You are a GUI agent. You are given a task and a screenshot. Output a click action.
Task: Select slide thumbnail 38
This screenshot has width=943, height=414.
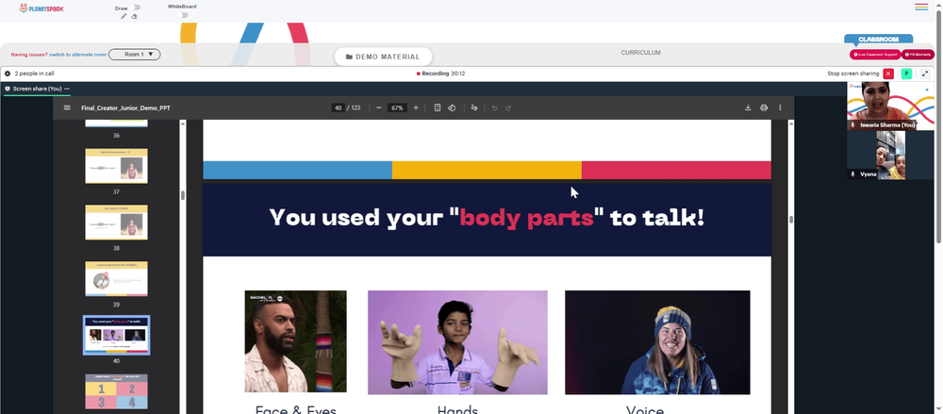[x=116, y=222]
